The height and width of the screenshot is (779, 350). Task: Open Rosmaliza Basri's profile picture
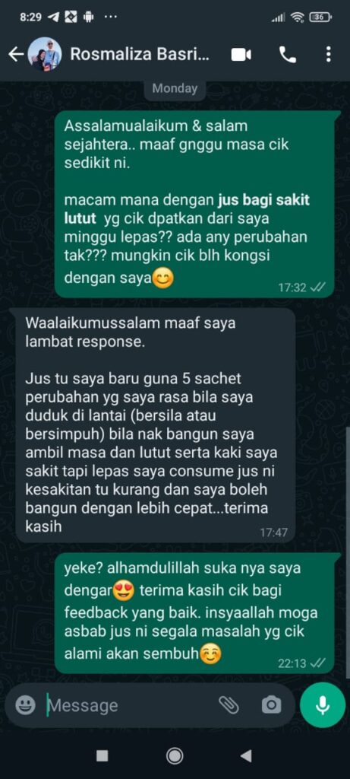(x=45, y=54)
